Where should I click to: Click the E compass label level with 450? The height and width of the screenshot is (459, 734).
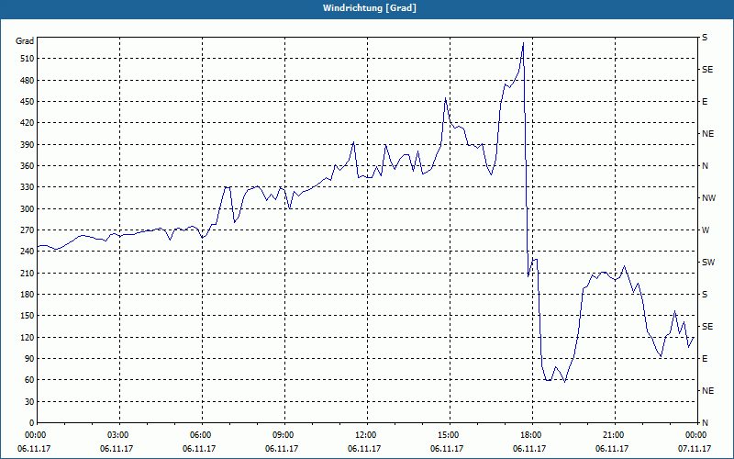pyautogui.click(x=705, y=102)
